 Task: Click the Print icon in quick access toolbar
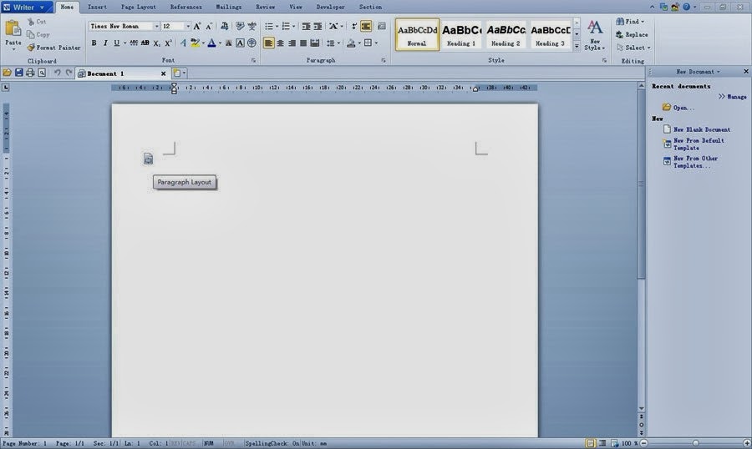coord(30,73)
